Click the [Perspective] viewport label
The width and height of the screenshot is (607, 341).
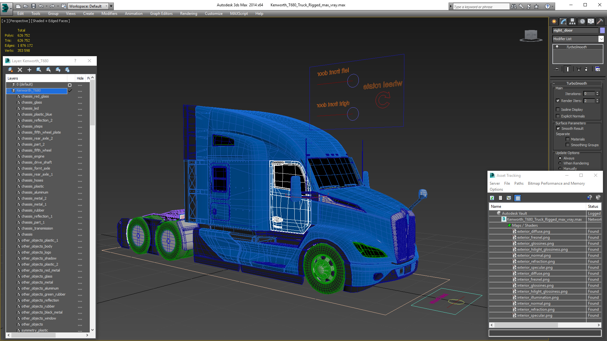[19, 21]
